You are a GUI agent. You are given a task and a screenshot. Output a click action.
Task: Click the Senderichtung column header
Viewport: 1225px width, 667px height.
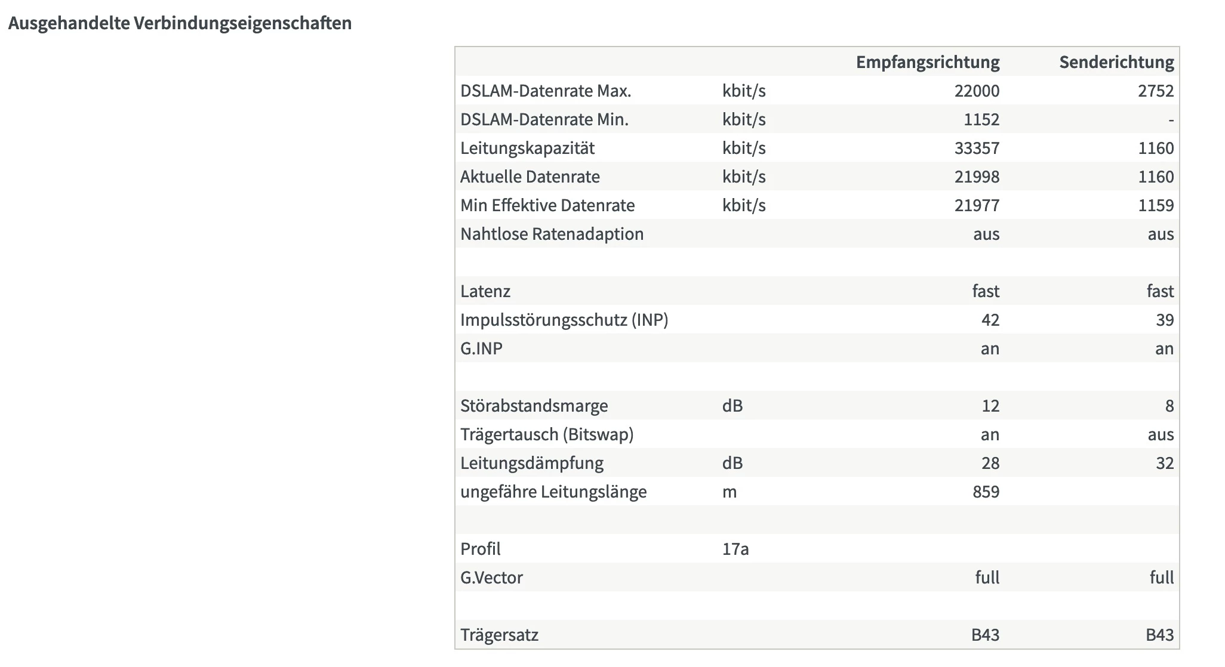[1116, 62]
